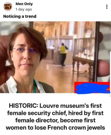Click the fingertip at photo's right edge
This screenshot has width=111, height=135.
(x=103, y=68)
